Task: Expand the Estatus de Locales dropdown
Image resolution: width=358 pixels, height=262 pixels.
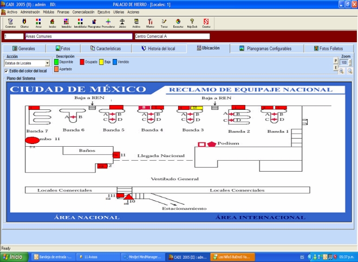Action: click(x=47, y=63)
